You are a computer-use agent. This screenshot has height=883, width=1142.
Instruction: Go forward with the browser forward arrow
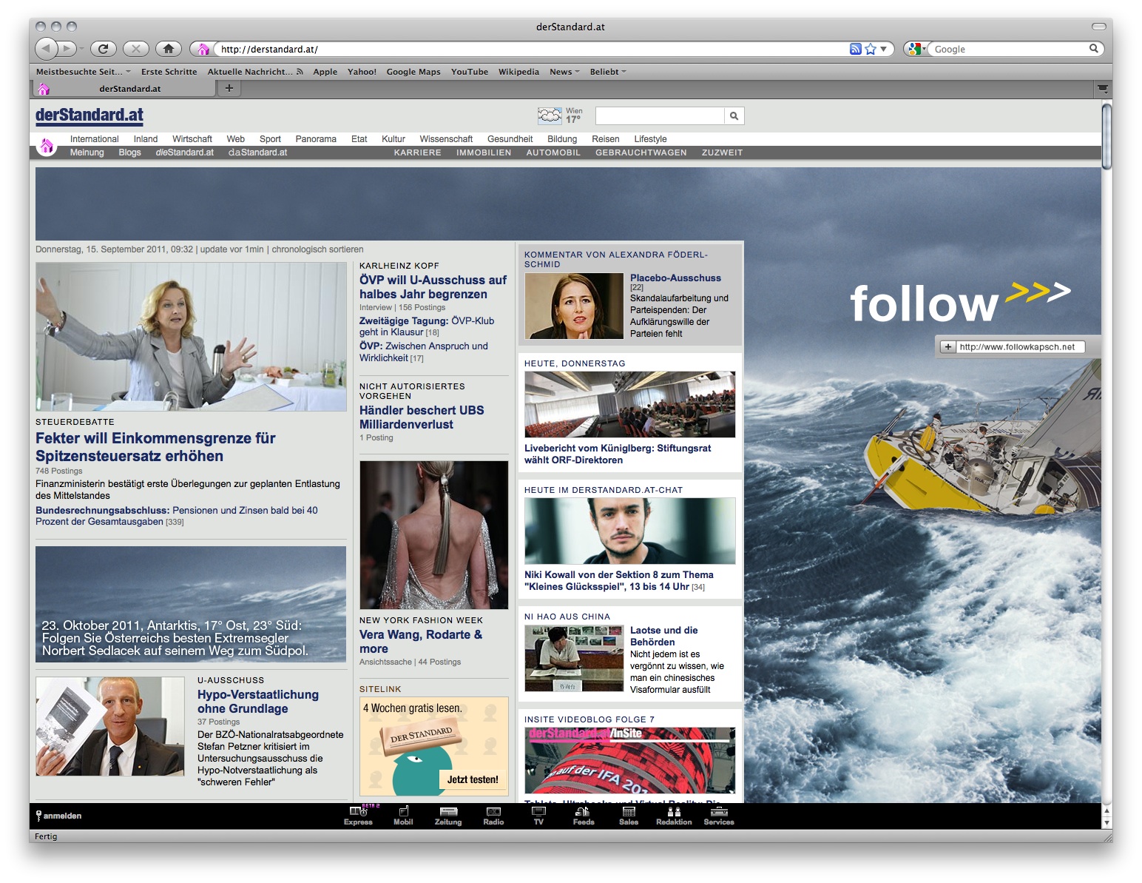[x=67, y=49]
